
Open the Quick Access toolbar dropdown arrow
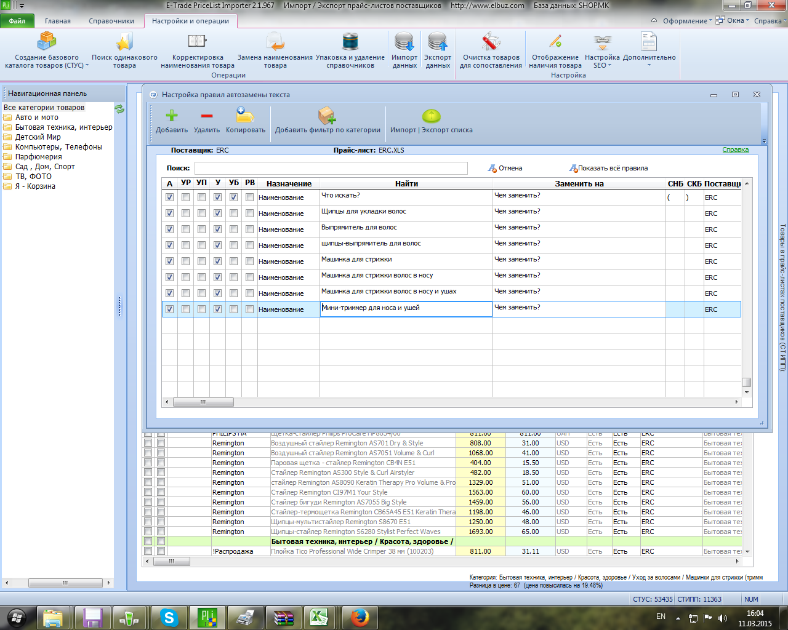pos(22,6)
